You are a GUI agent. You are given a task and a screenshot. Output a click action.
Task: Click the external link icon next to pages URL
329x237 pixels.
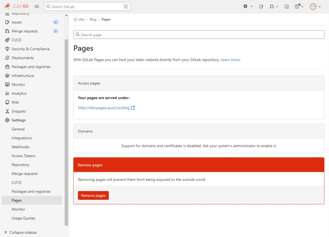[x=133, y=108]
